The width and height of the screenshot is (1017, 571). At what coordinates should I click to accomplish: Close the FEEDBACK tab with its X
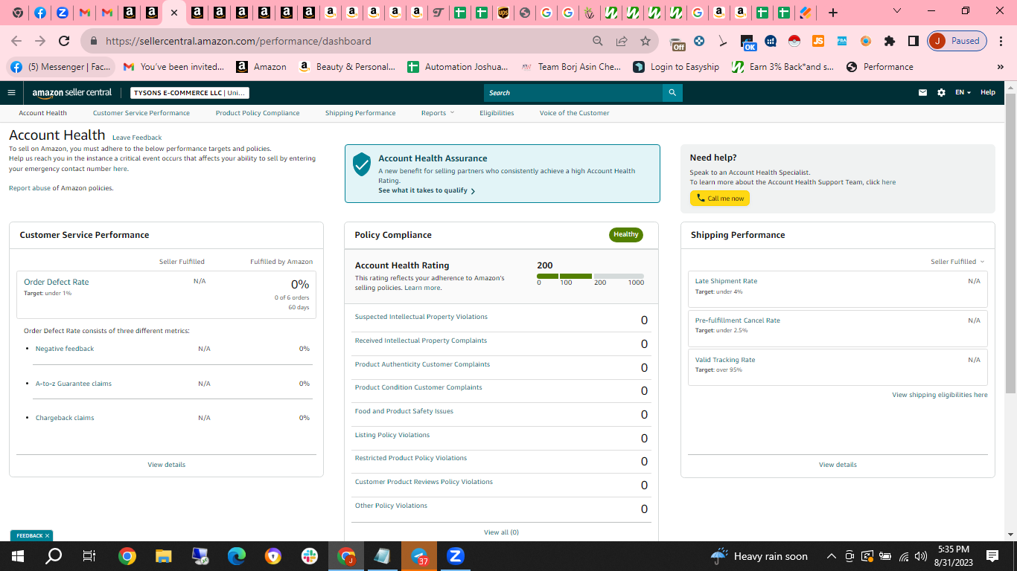pyautogui.click(x=47, y=535)
